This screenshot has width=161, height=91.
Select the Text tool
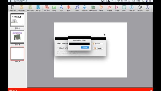point(61,8)
